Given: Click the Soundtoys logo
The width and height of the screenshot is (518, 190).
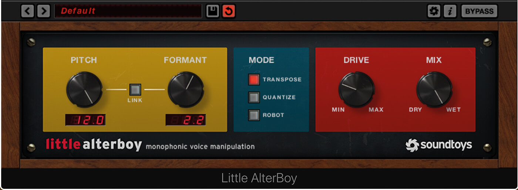Looking at the screenshot, I should [439, 145].
